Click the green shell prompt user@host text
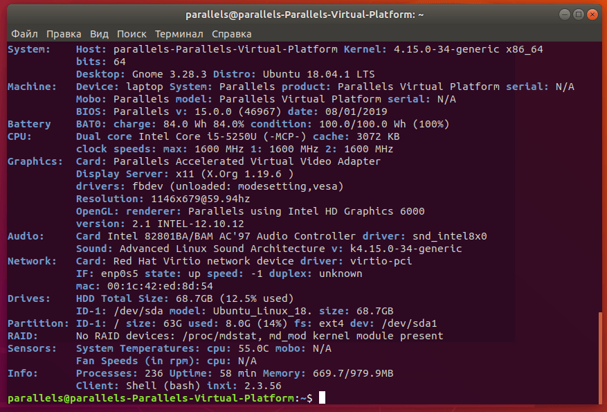Screen dimensions: 607x412 (x=151, y=398)
